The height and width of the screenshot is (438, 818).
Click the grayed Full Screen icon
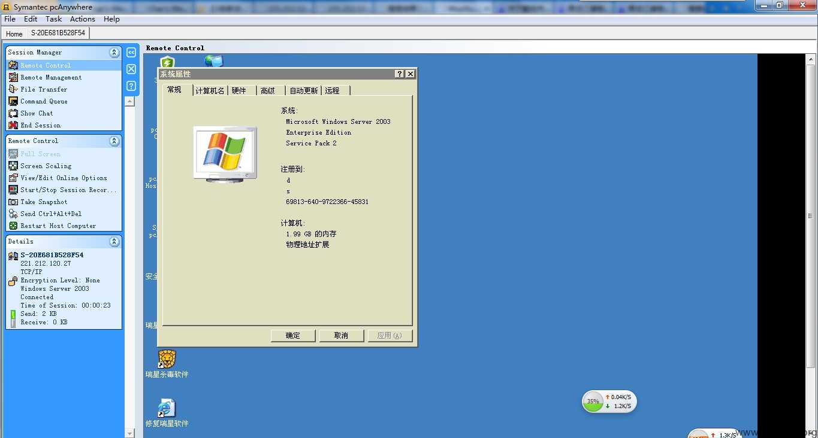[x=13, y=154]
